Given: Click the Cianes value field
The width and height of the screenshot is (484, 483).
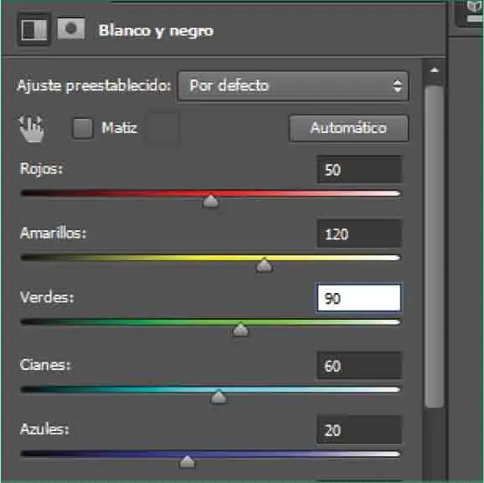Looking at the screenshot, I should (359, 366).
